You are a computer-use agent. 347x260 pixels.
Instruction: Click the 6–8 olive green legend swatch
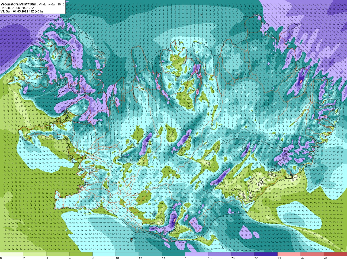point(81,254)
